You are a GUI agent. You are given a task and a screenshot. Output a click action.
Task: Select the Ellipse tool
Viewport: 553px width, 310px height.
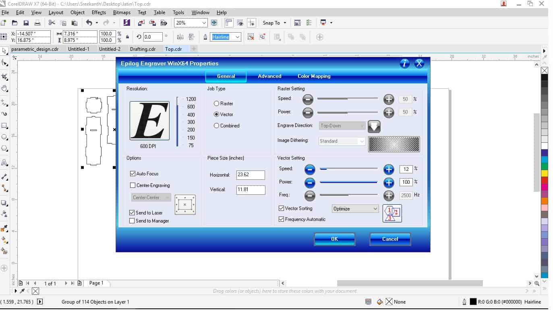point(4,137)
